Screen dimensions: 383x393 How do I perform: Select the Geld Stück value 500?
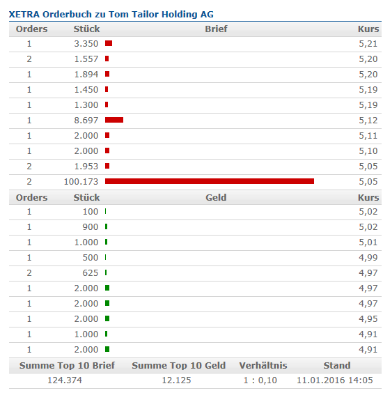click(x=91, y=258)
